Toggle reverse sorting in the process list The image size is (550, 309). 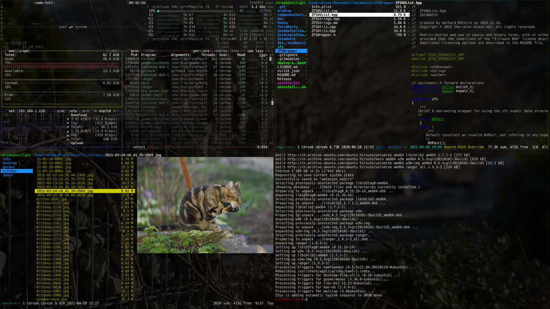(x=221, y=51)
